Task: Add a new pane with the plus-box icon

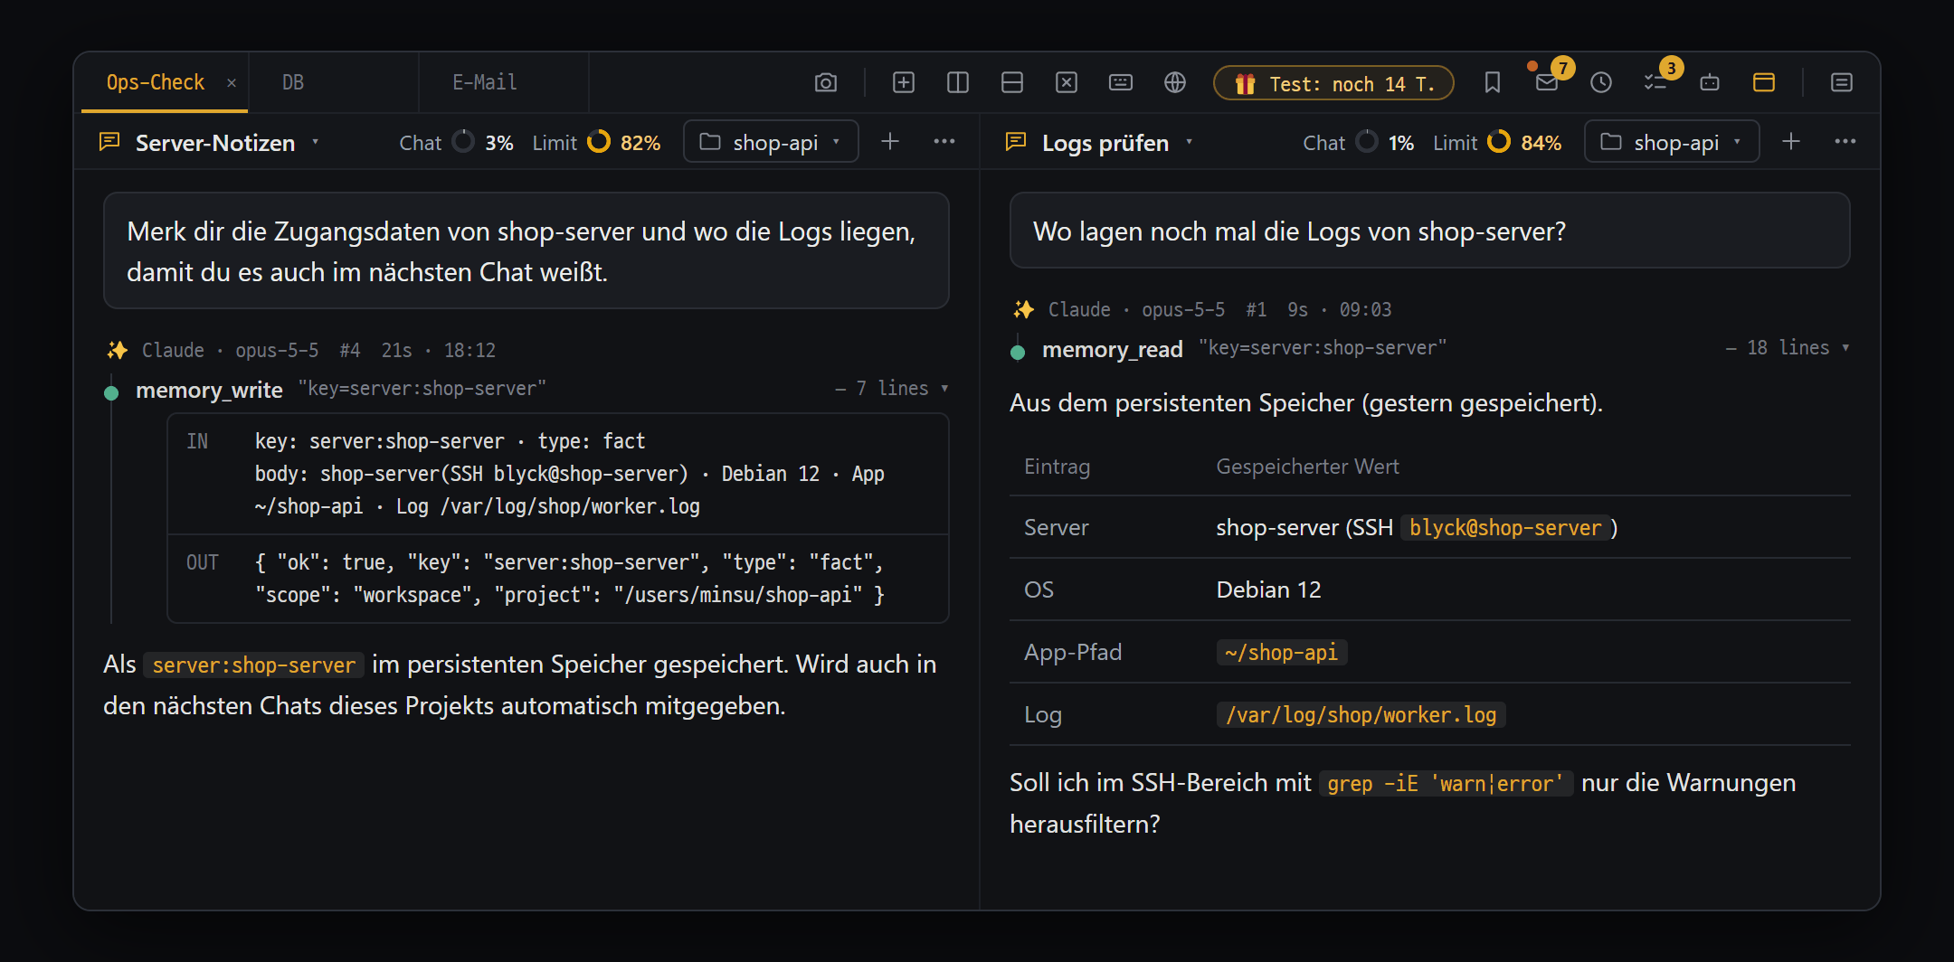Action: coord(904,83)
